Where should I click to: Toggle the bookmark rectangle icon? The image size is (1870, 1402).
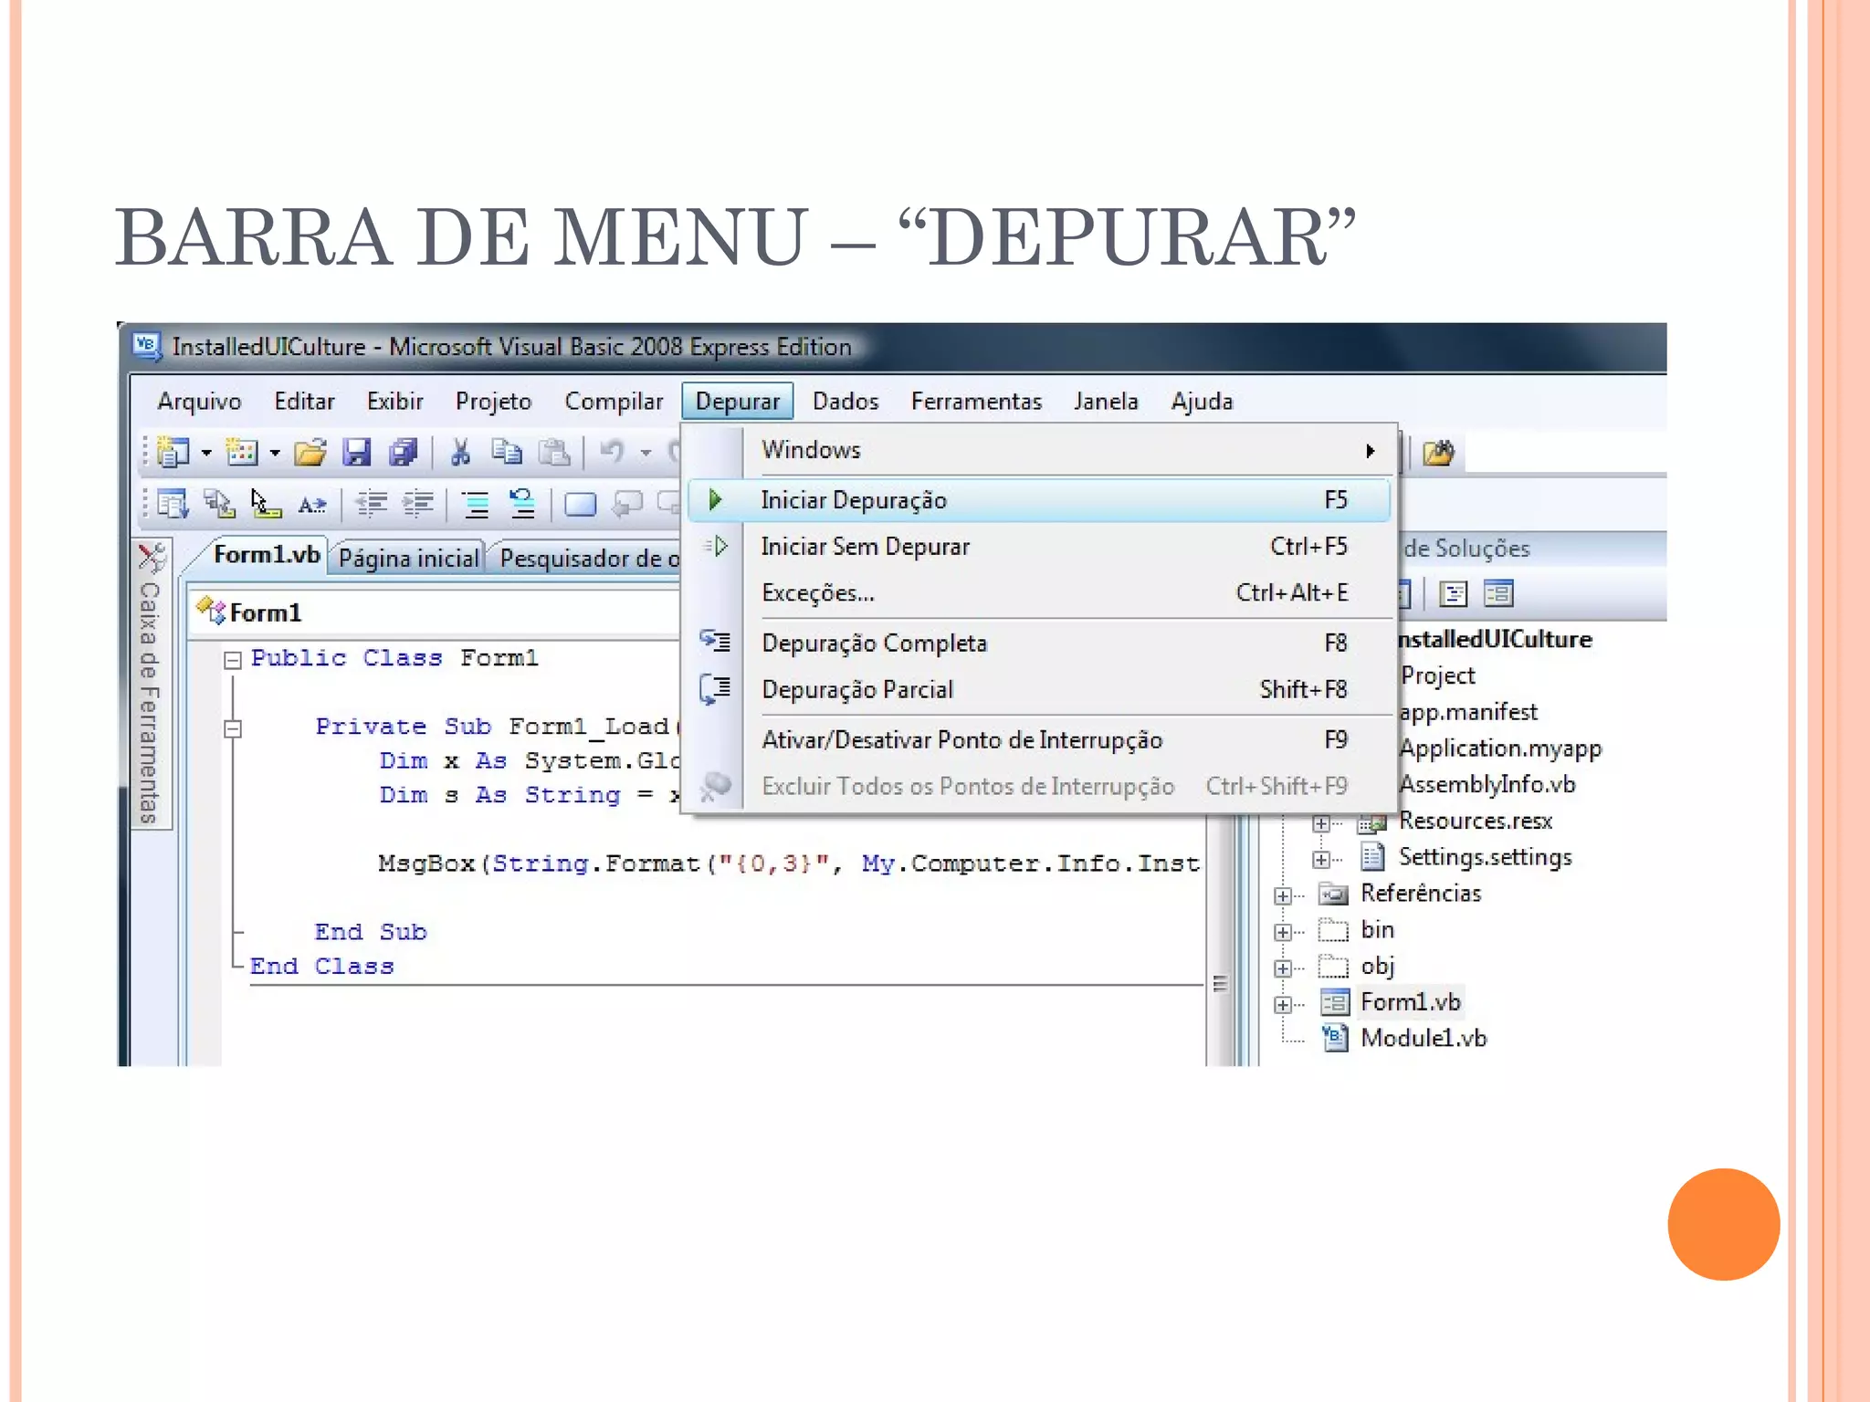coord(580,504)
